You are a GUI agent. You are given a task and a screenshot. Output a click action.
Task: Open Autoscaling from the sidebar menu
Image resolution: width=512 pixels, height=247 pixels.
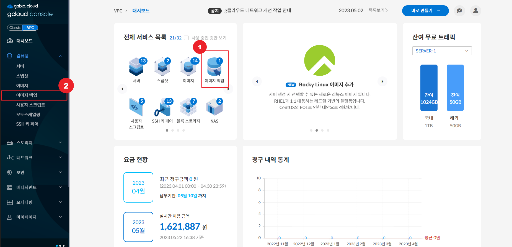[x=28, y=114]
